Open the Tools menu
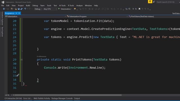 (x=49, y=6)
